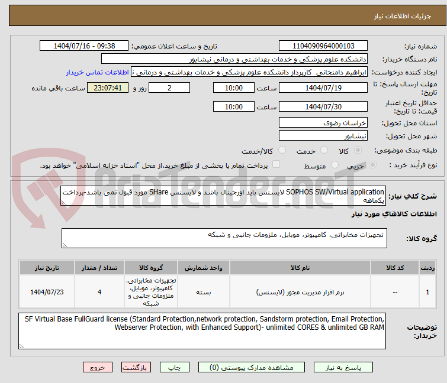The width and height of the screenshot is (447, 383).
Task: Click buyer notes SF Virtual Base text area
Action: coord(202,331)
